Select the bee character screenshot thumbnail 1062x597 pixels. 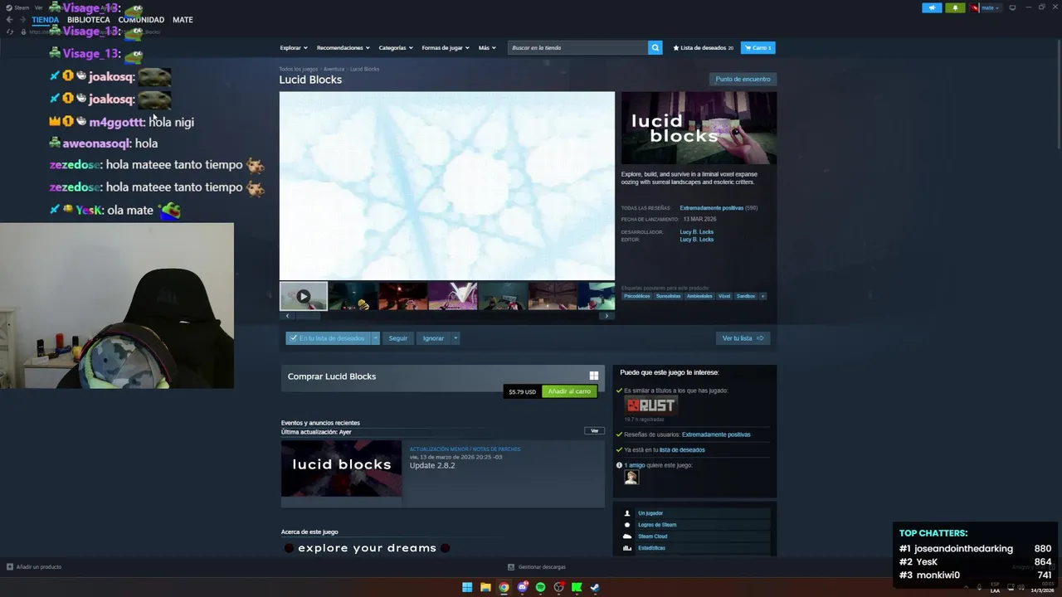[353, 296]
